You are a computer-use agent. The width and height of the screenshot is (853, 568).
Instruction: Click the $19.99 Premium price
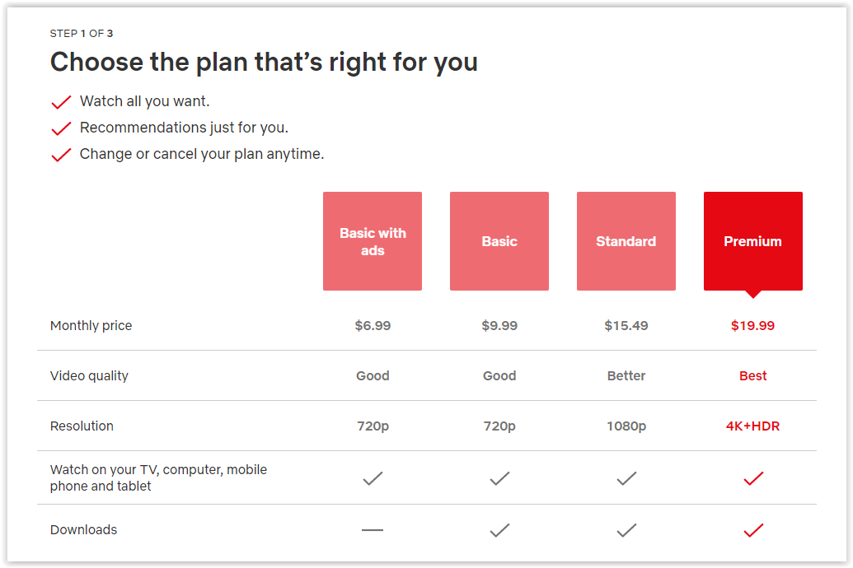(752, 326)
